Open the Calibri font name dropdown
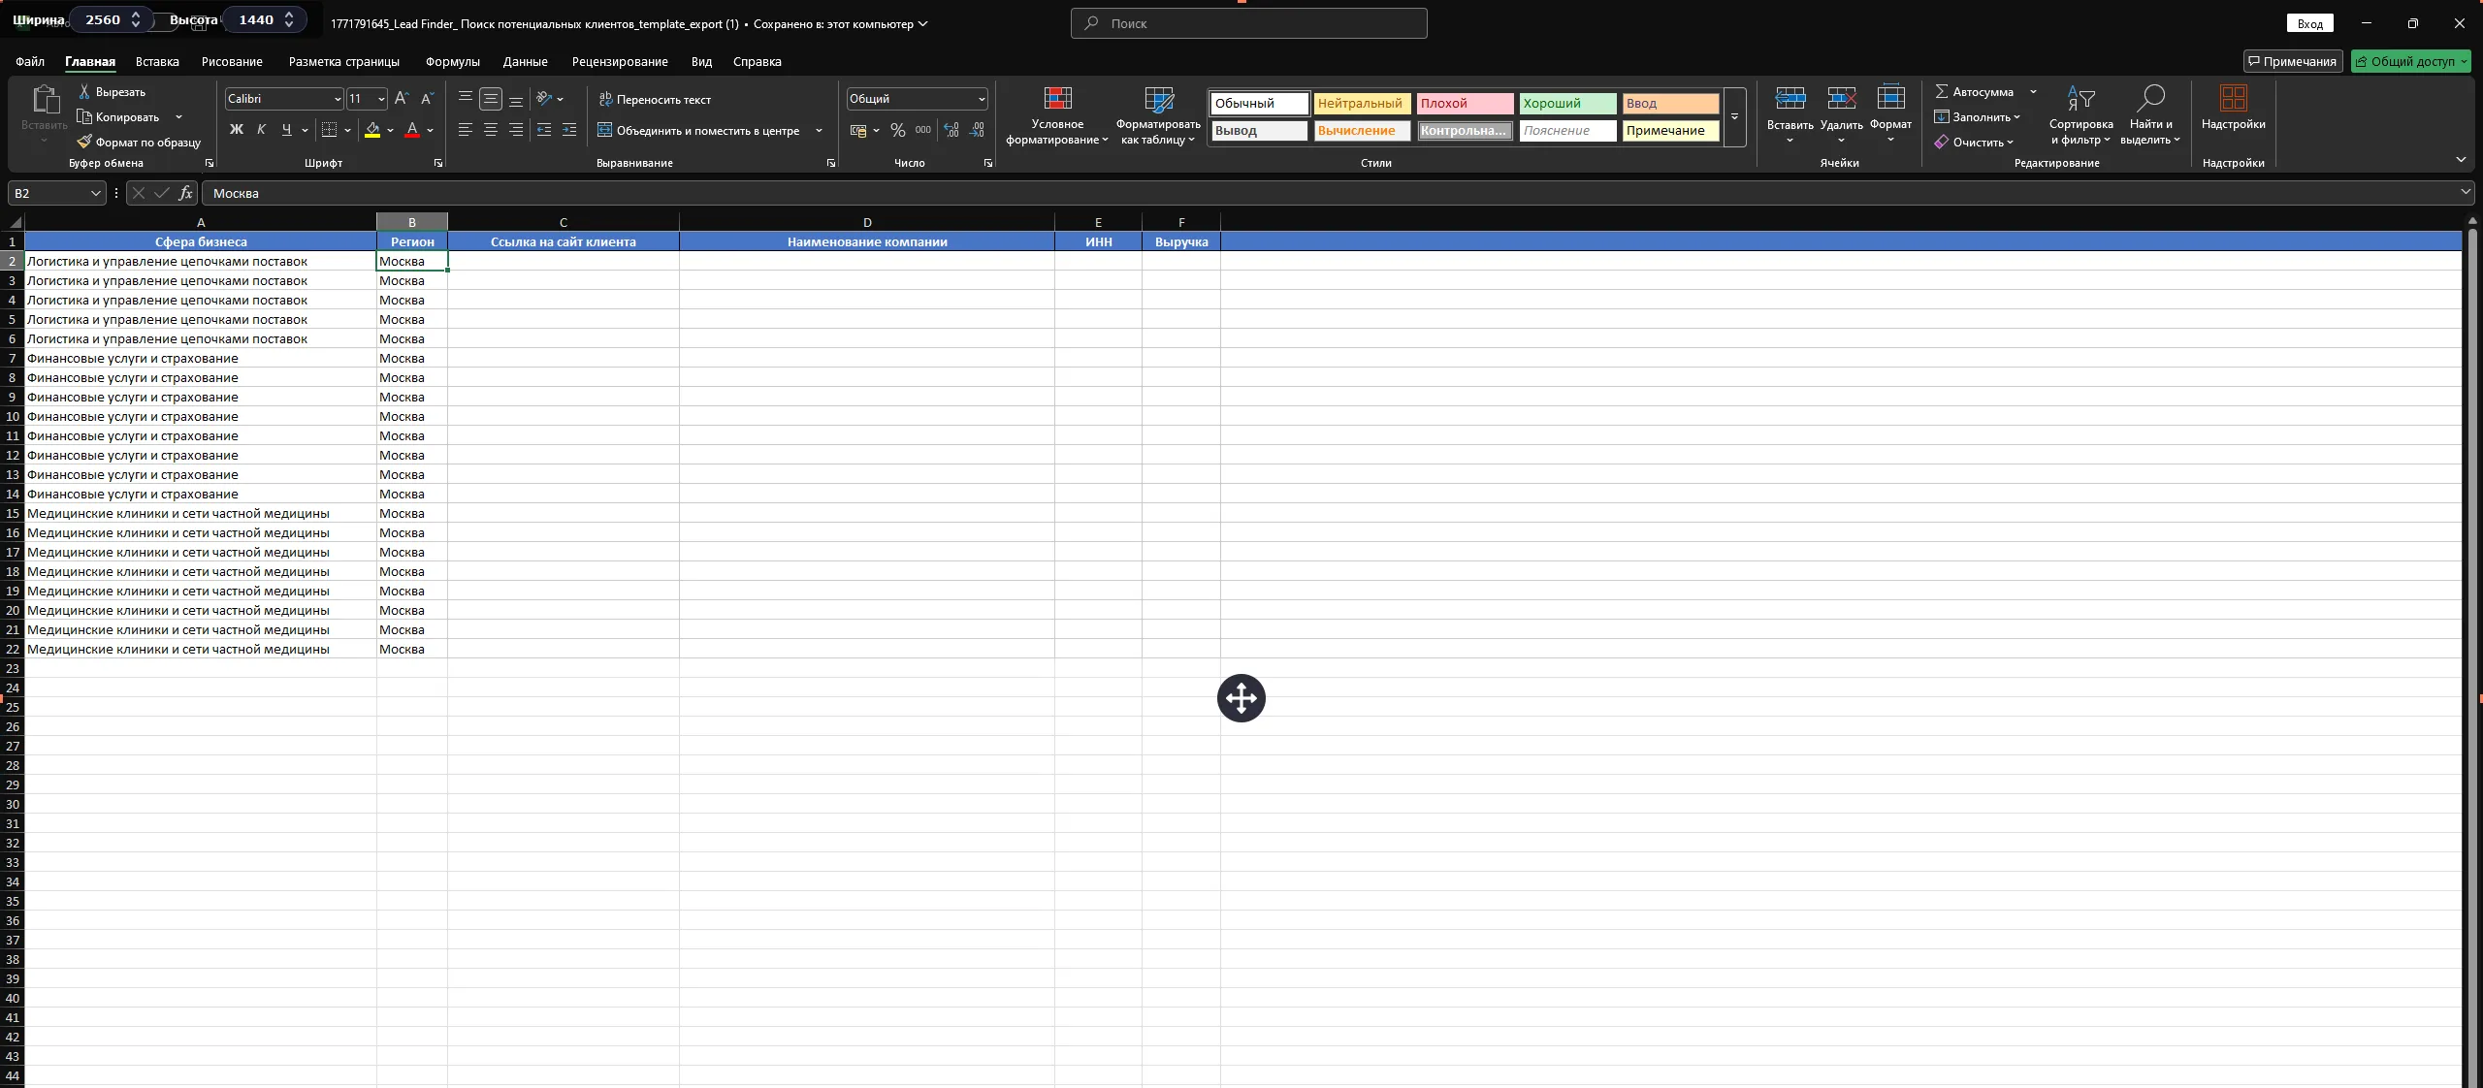Viewport: 2483px width, 1088px height. click(337, 99)
